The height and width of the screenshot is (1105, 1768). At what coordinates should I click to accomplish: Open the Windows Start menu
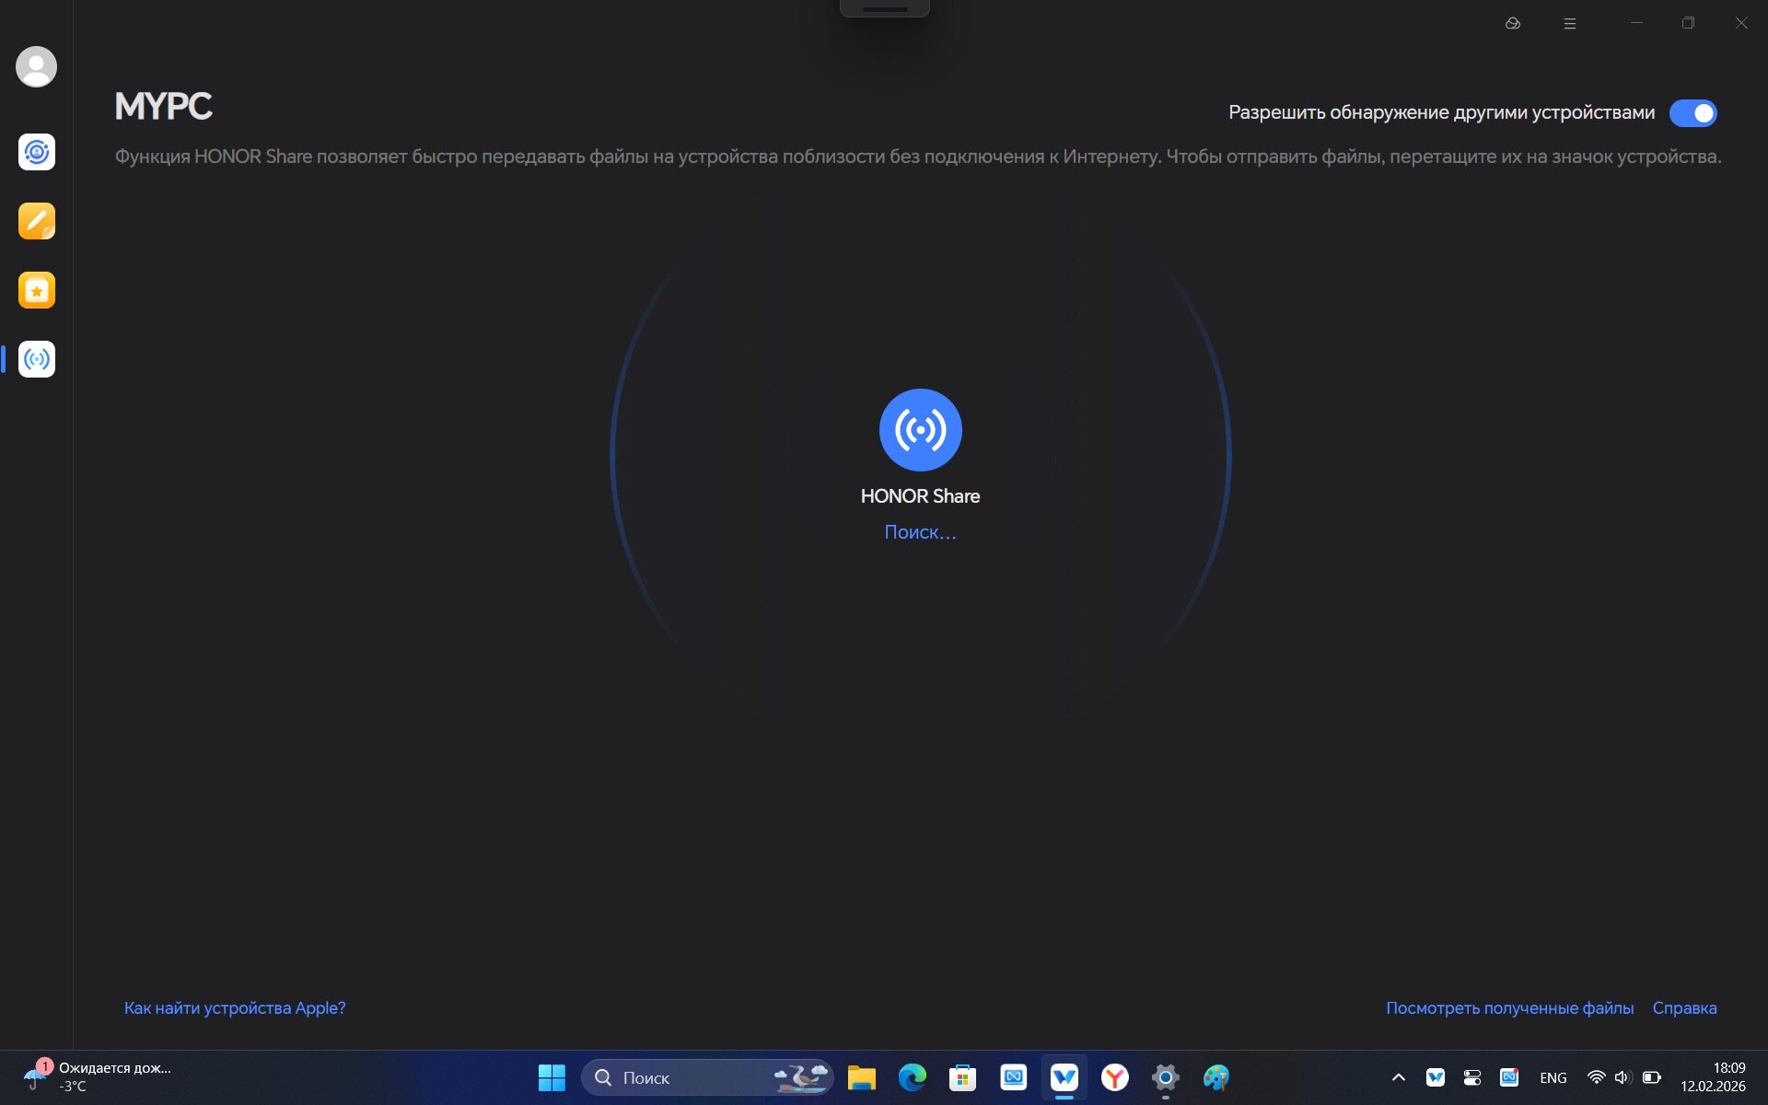[552, 1077]
